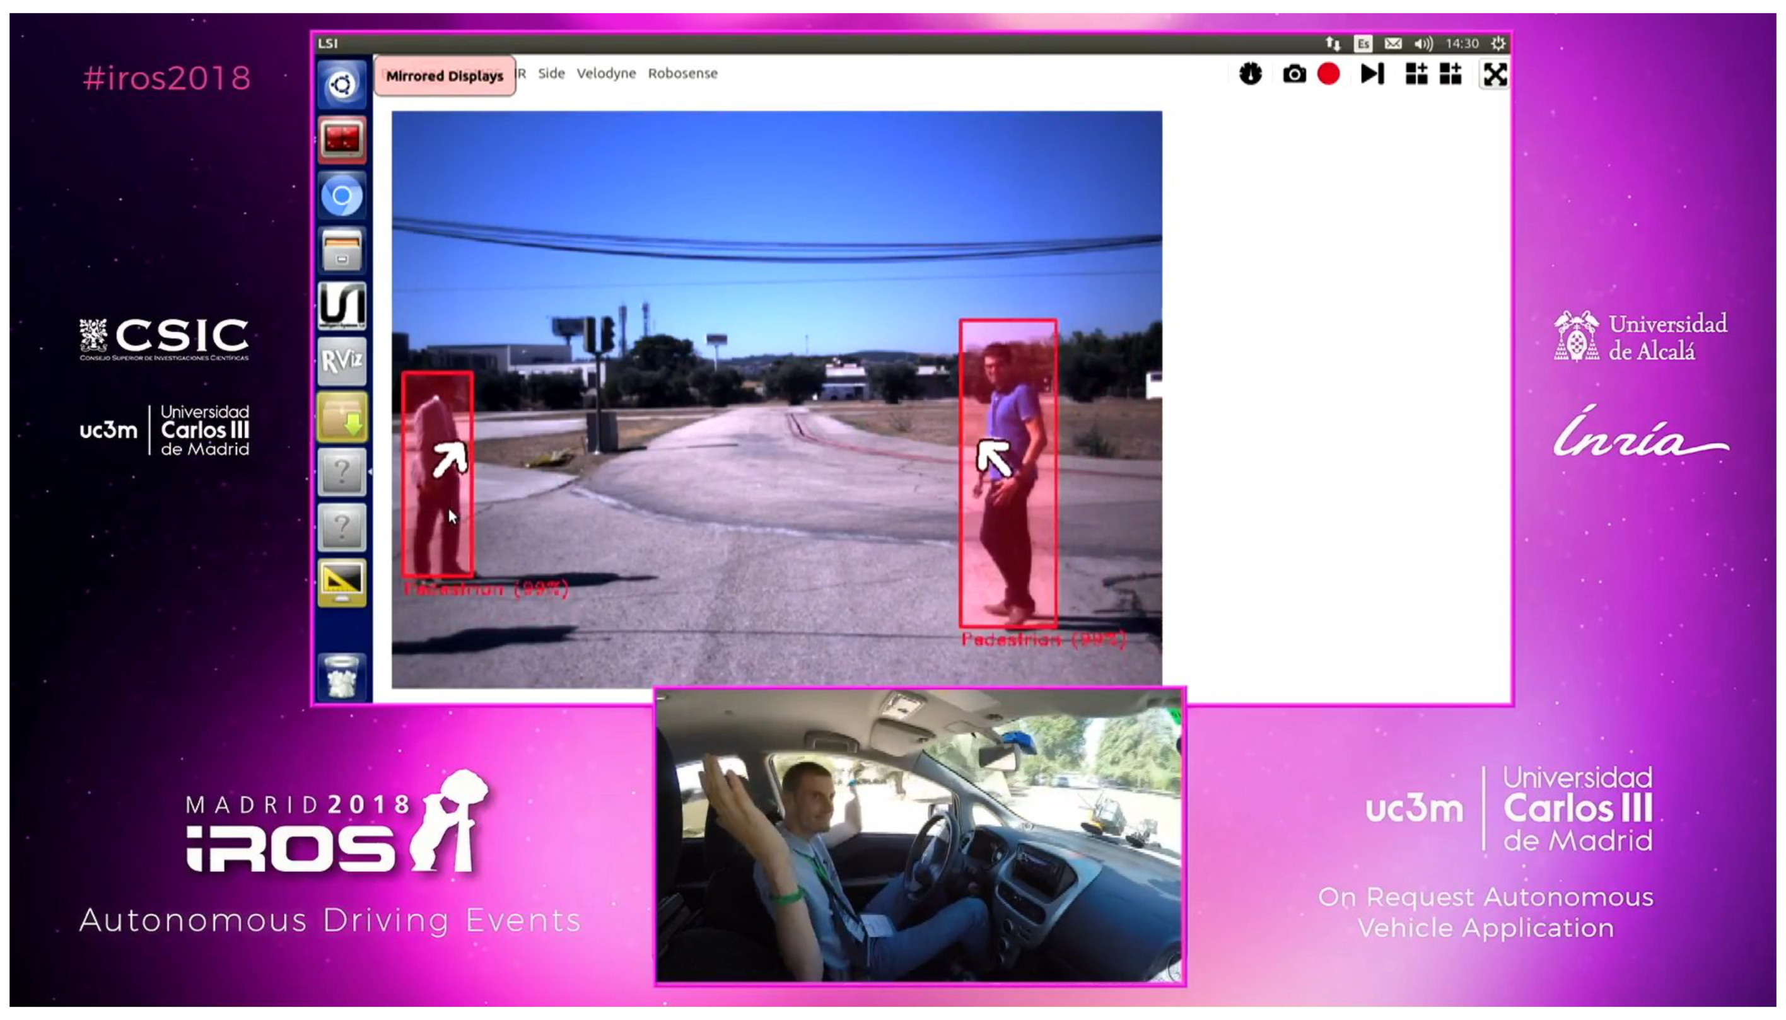Open the Trash in the dock
This screenshot has height=1020, width=1786.
pyautogui.click(x=341, y=675)
